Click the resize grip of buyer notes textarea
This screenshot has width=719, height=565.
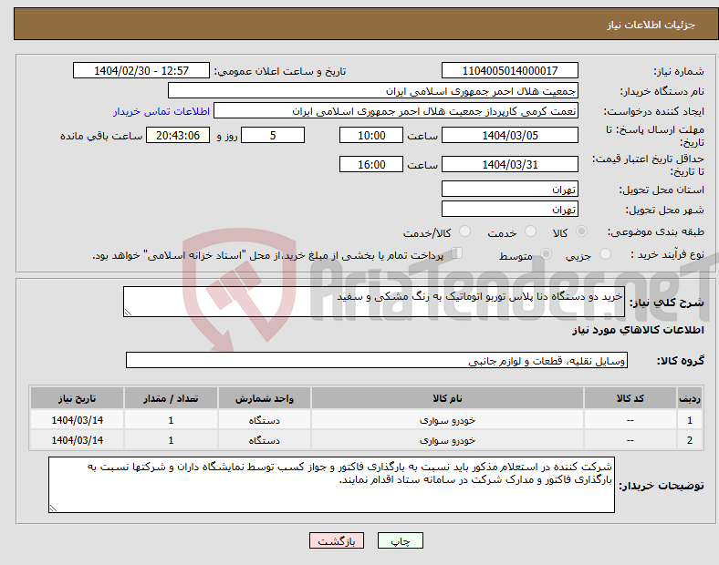pyautogui.click(x=53, y=508)
